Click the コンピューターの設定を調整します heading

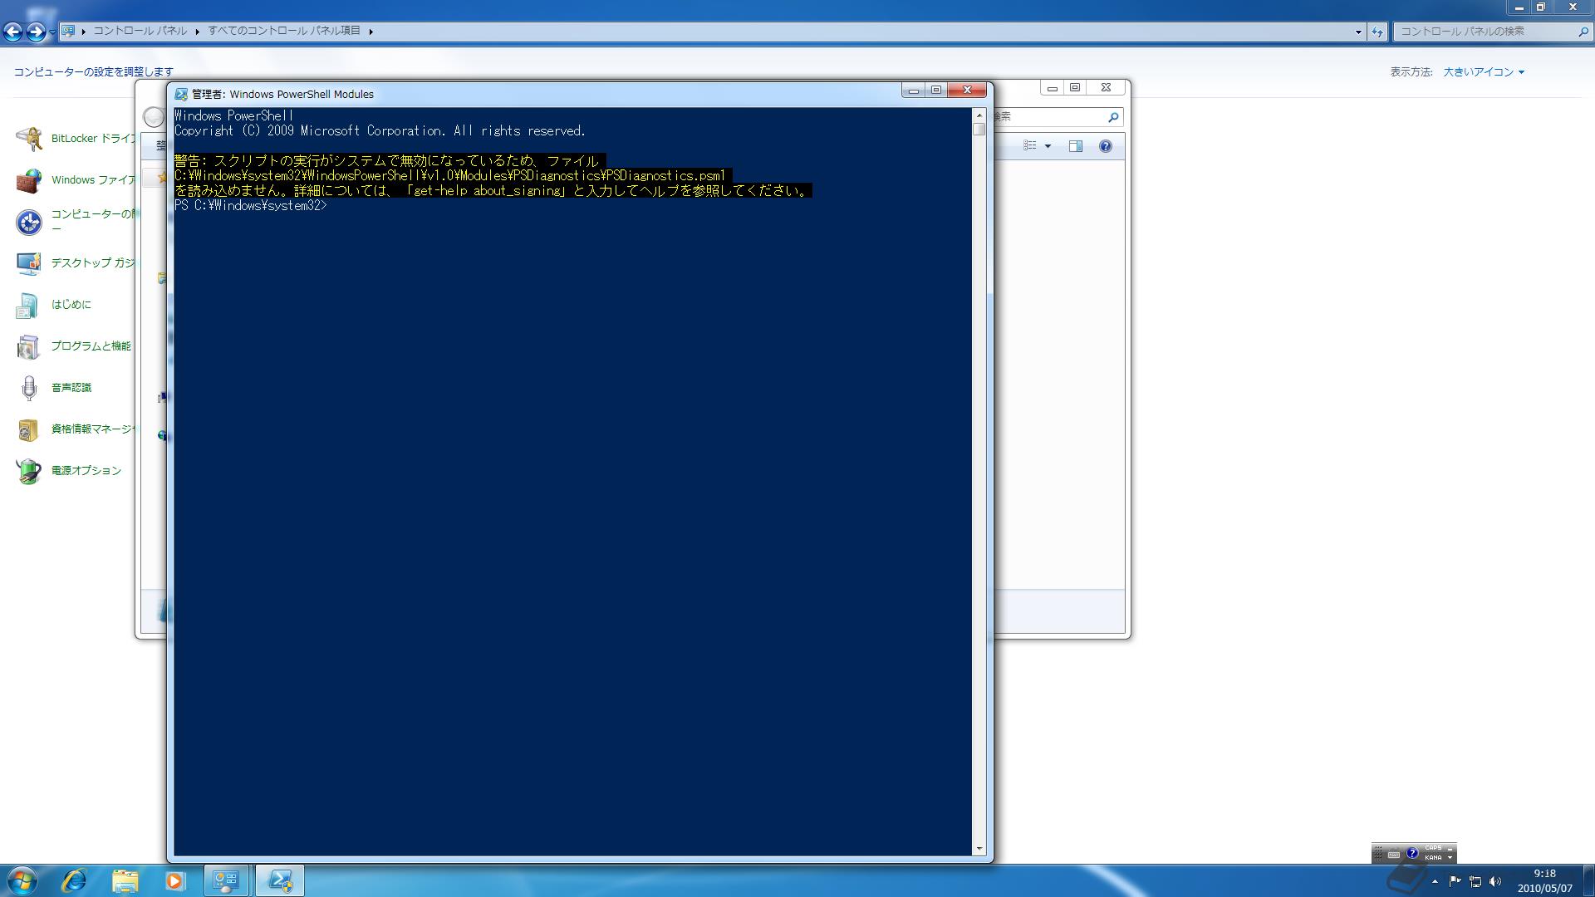click(x=93, y=72)
